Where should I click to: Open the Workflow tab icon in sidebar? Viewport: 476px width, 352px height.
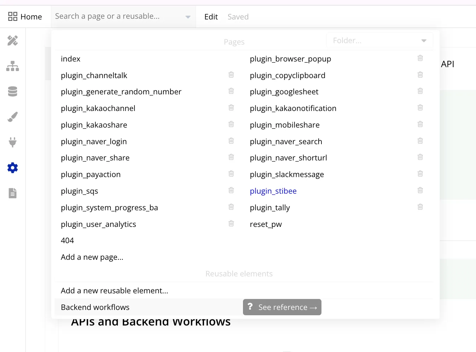pyautogui.click(x=13, y=66)
